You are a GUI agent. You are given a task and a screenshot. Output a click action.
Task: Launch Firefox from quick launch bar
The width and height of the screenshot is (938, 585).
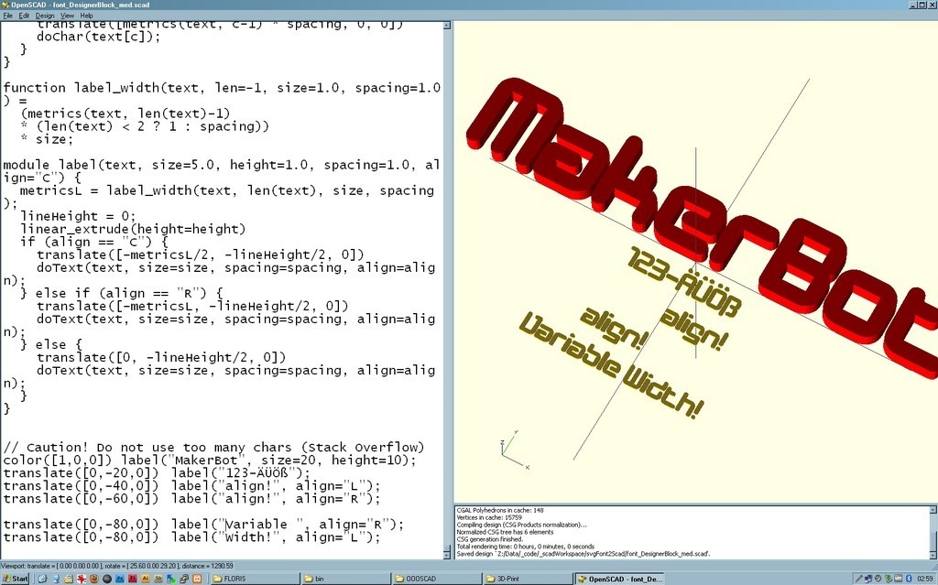(94, 579)
